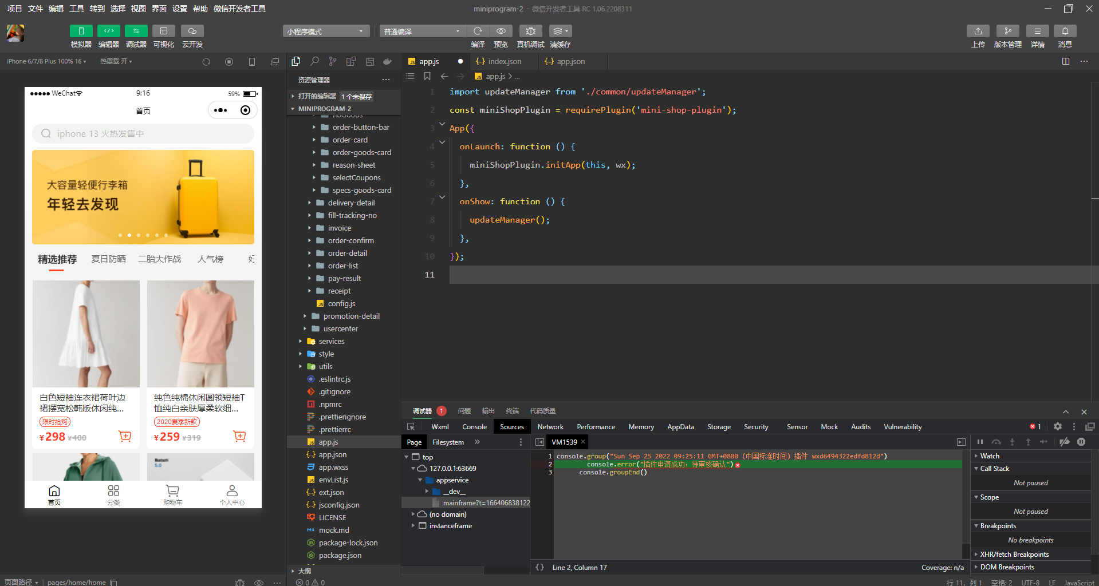The height and width of the screenshot is (586, 1099).
Task: Toggle the editor panel button
Action: 109,31
